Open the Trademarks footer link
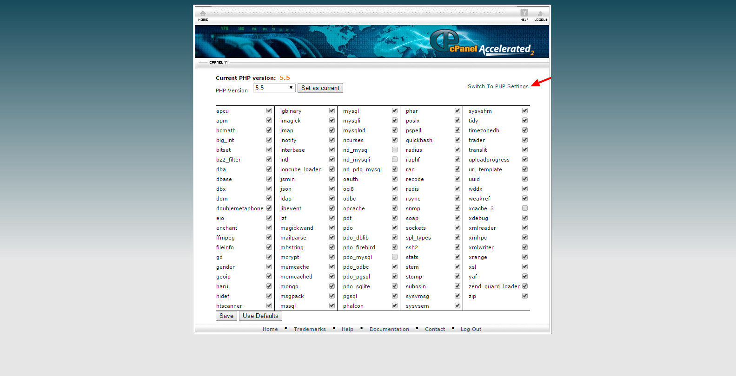736x376 pixels. tap(310, 329)
